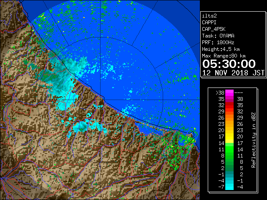Click the 05:30:00 timestamp text
The image size is (267, 200).
pyautogui.click(x=229, y=64)
